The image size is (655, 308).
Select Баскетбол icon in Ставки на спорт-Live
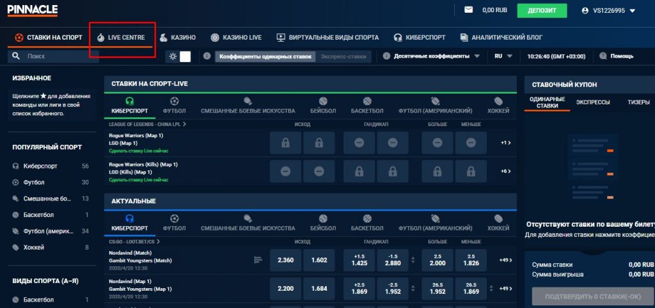point(367,101)
